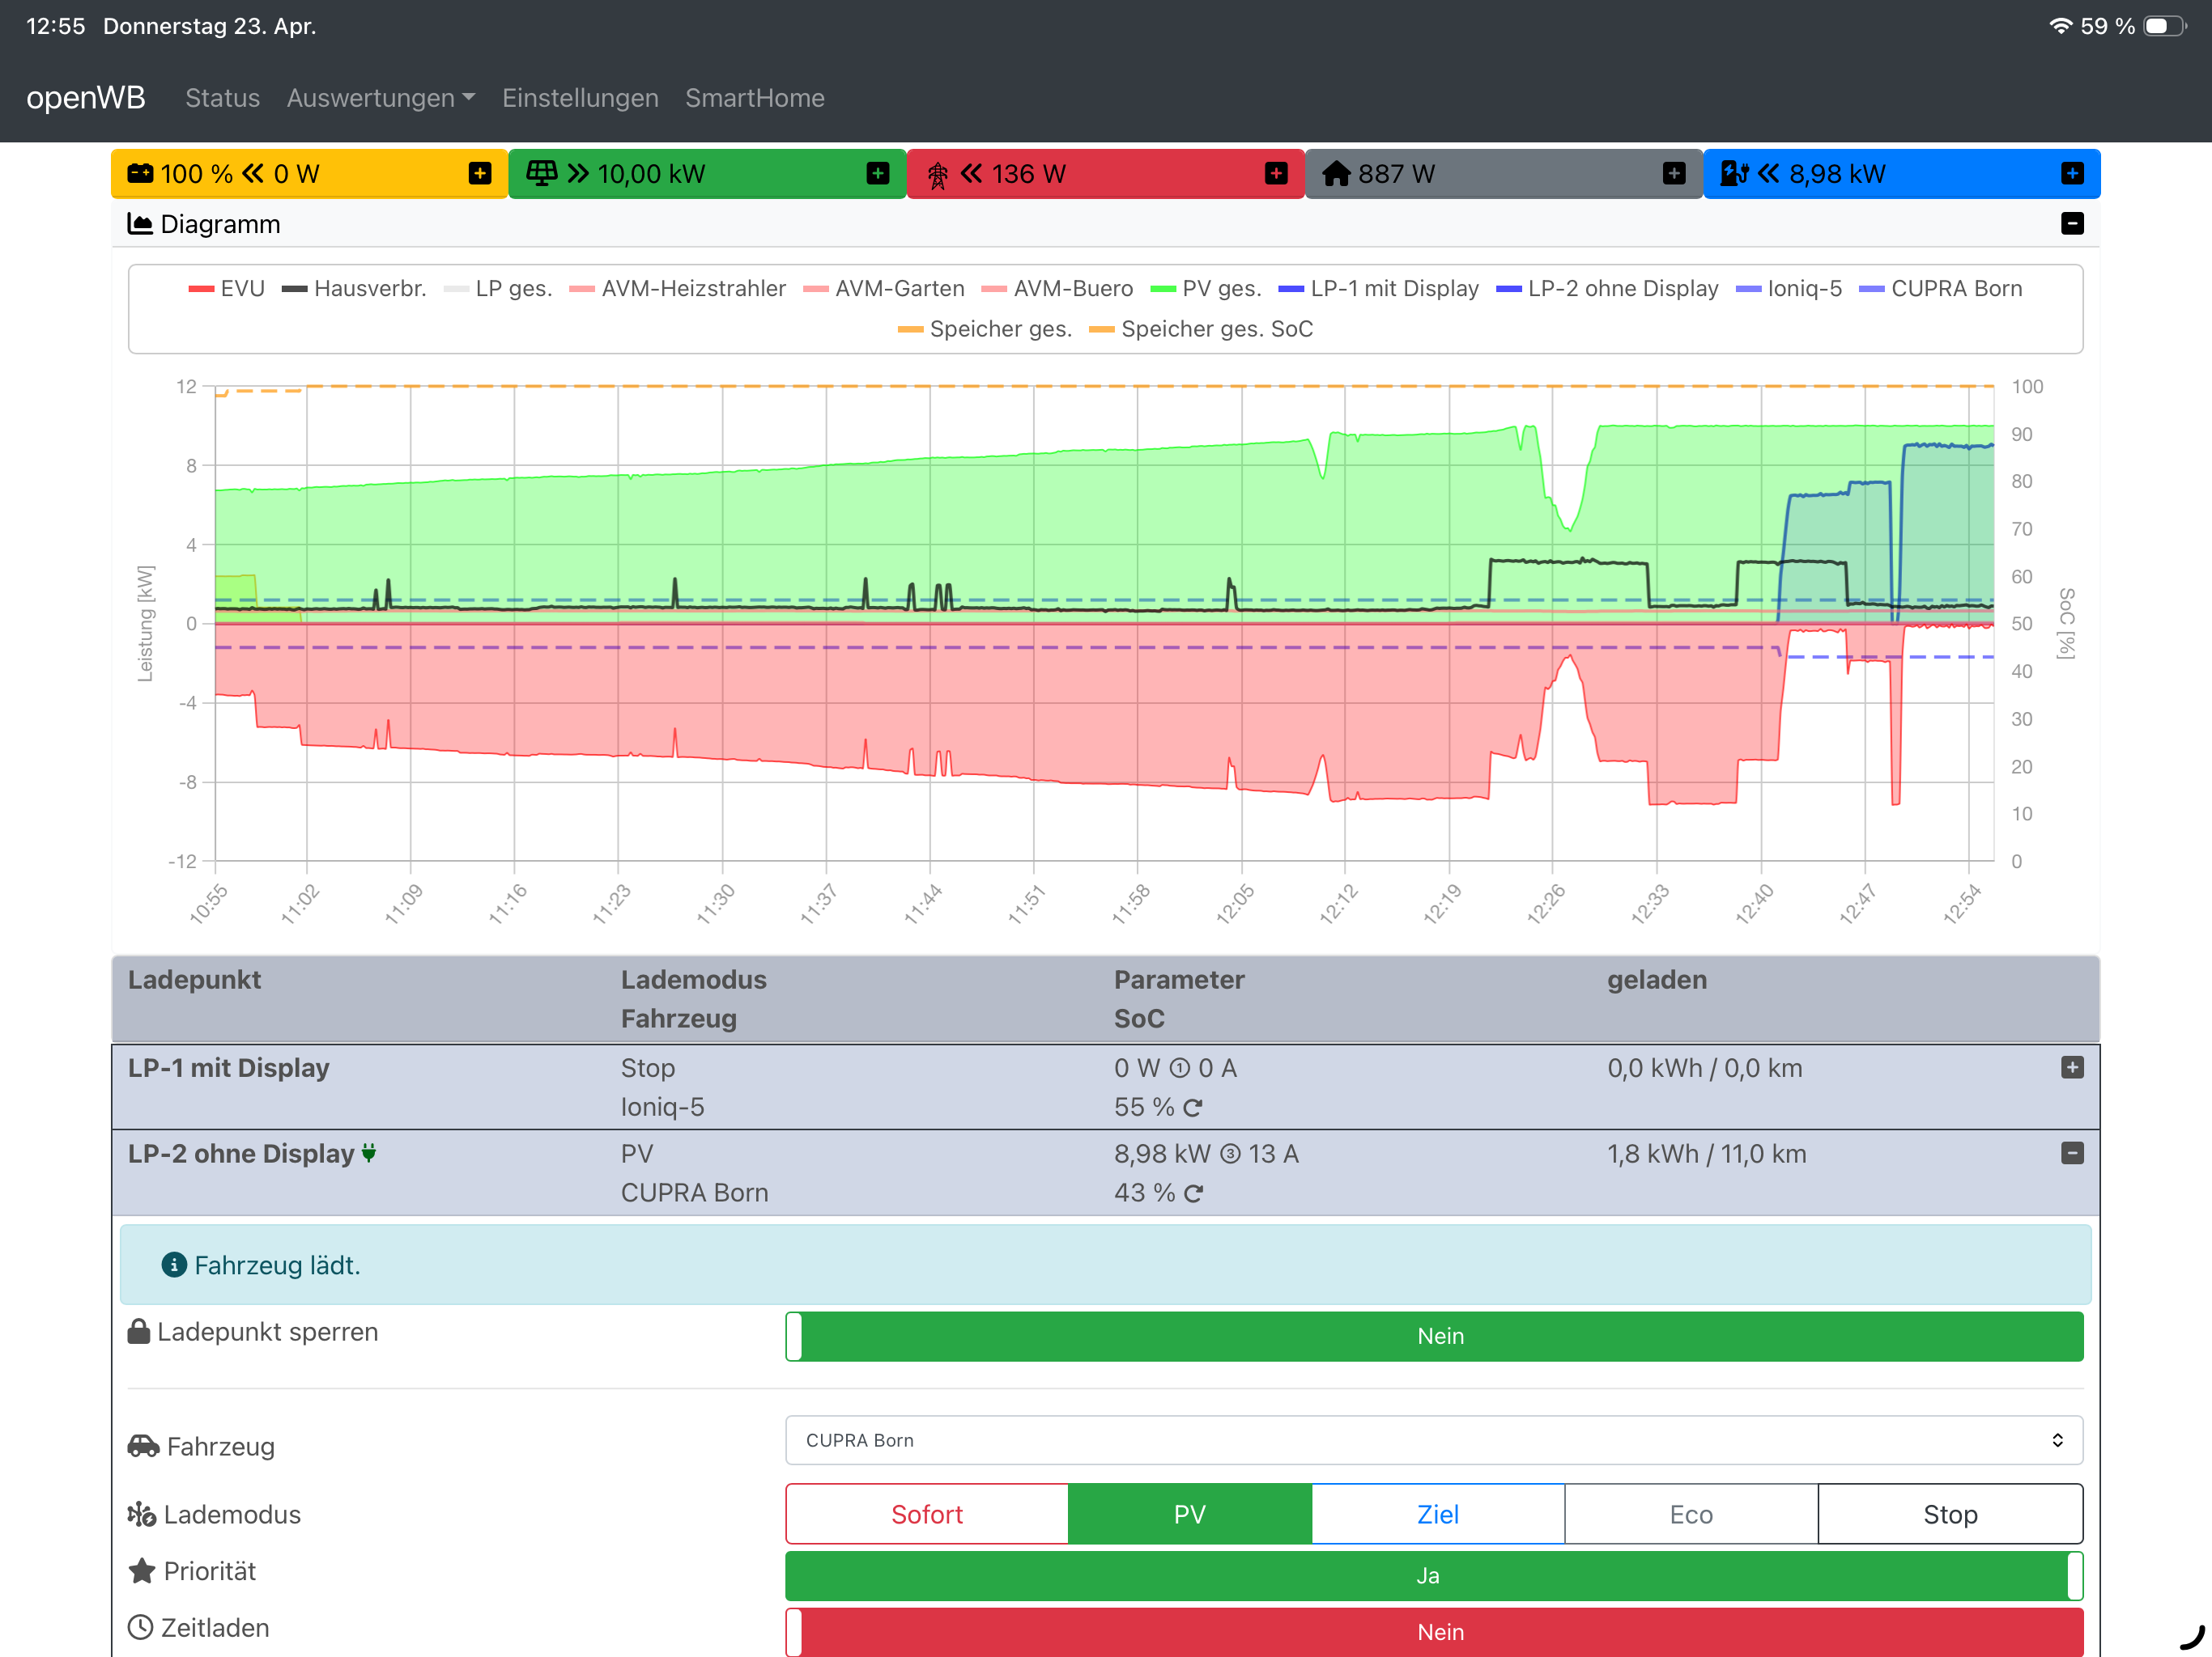Viewport: 2212px width, 1657px height.
Task: Expand the battery storage 100 % card
Action: [x=480, y=174]
